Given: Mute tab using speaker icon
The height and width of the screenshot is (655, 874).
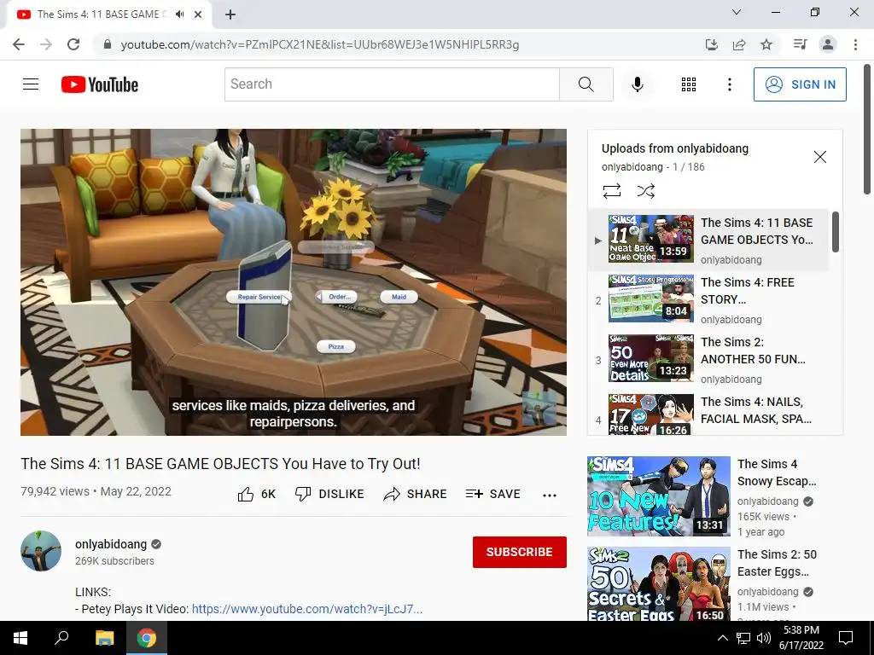Looking at the screenshot, I should 179,14.
